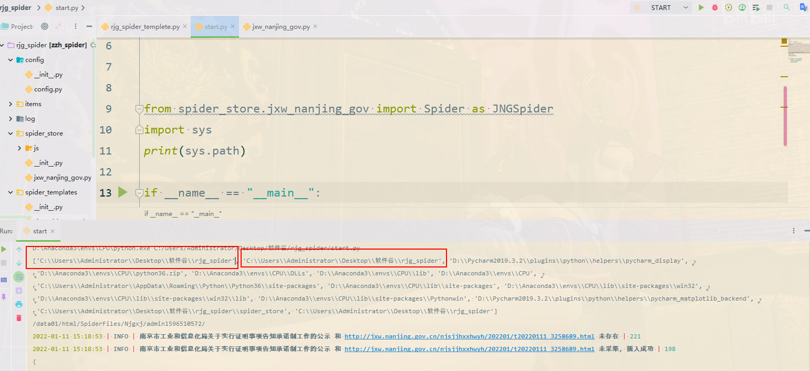The height and width of the screenshot is (371, 810).
Task: Open the jxw.nanjing.gov.cn link in first log line
Action: [x=469, y=336]
